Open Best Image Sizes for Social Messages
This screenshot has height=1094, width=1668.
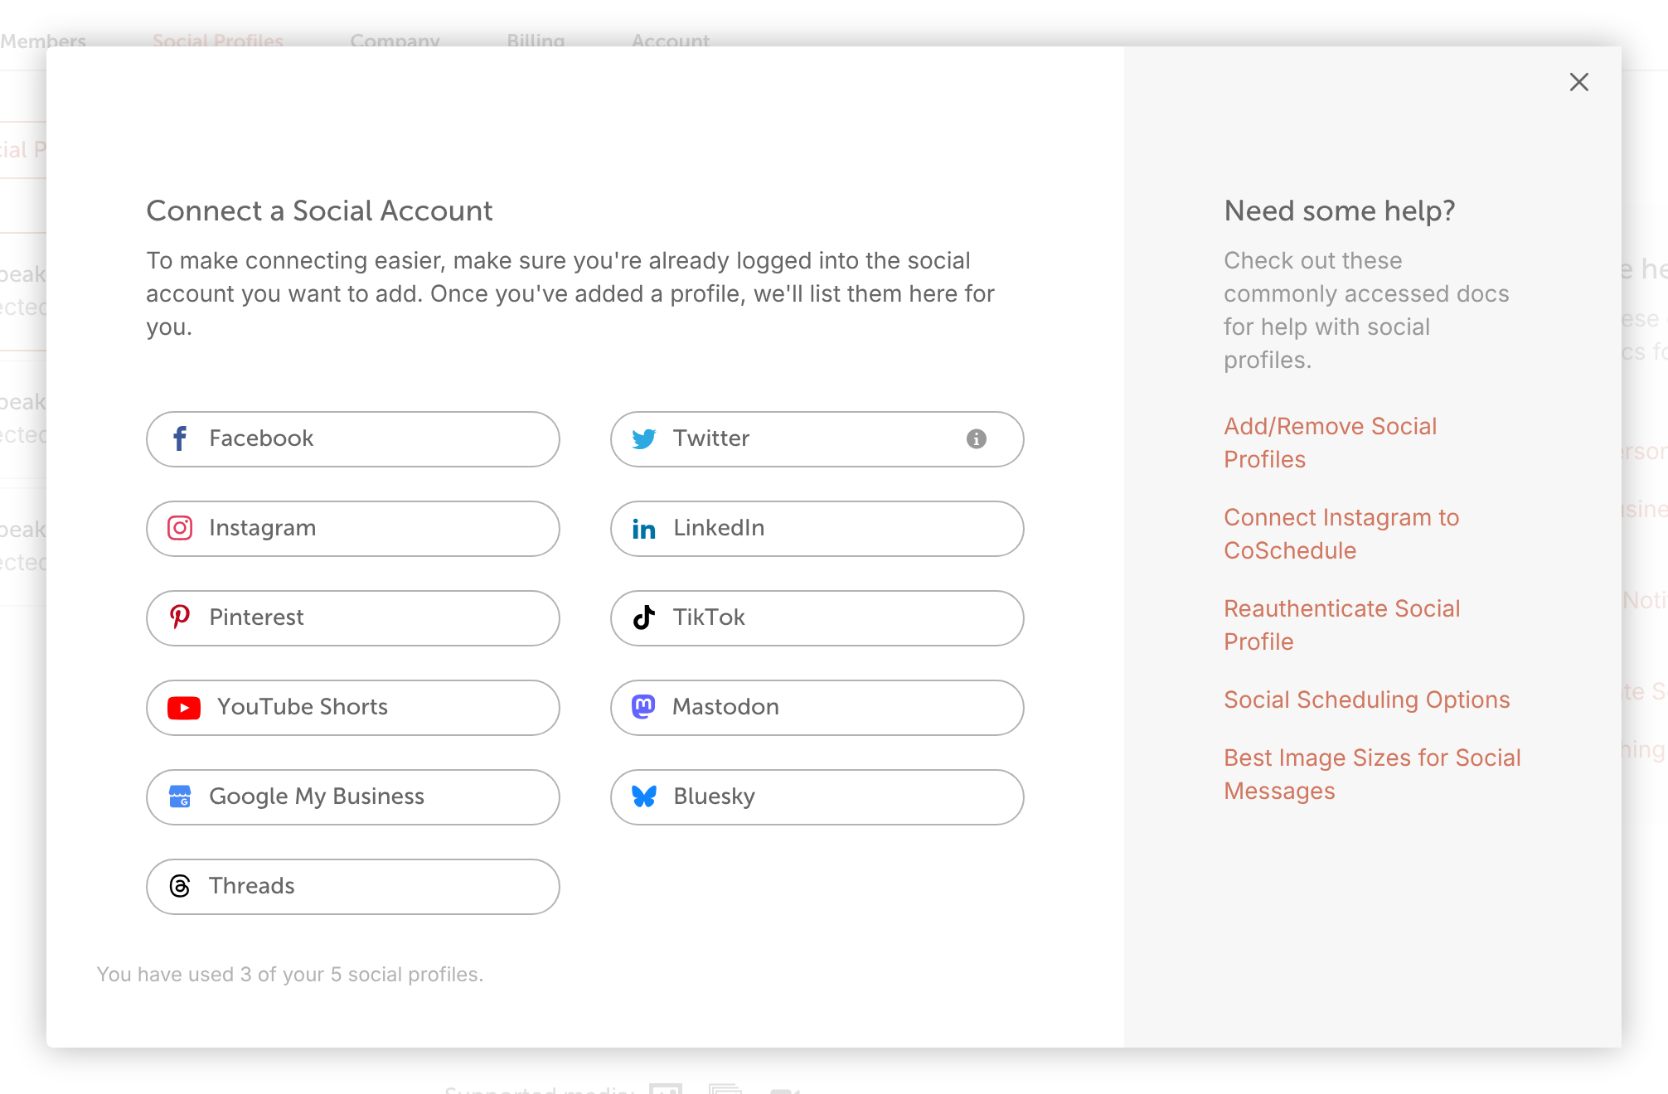point(1373,774)
